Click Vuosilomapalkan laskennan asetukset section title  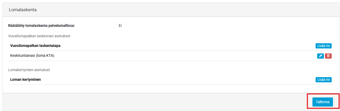coord(39,36)
